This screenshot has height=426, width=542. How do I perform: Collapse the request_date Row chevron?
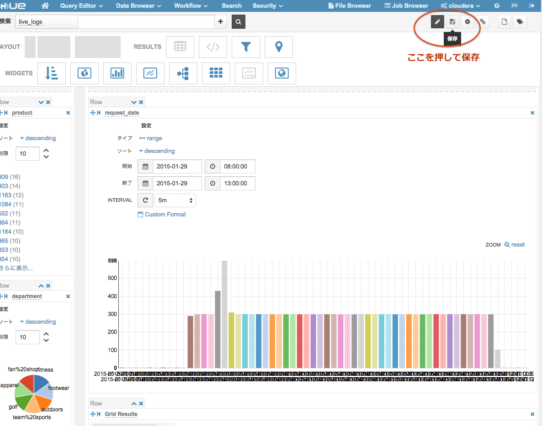134,102
